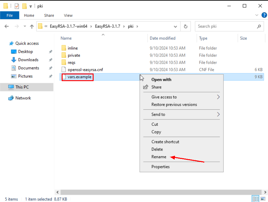Customize Quick Access Toolbar dropdown arrow
This screenshot has width=268, height=202.
click(30, 6)
